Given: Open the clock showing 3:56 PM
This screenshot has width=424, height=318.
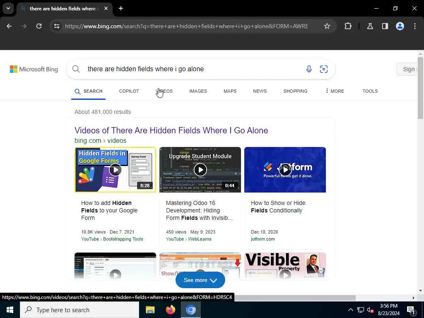Looking at the screenshot, I should click(x=388, y=310).
